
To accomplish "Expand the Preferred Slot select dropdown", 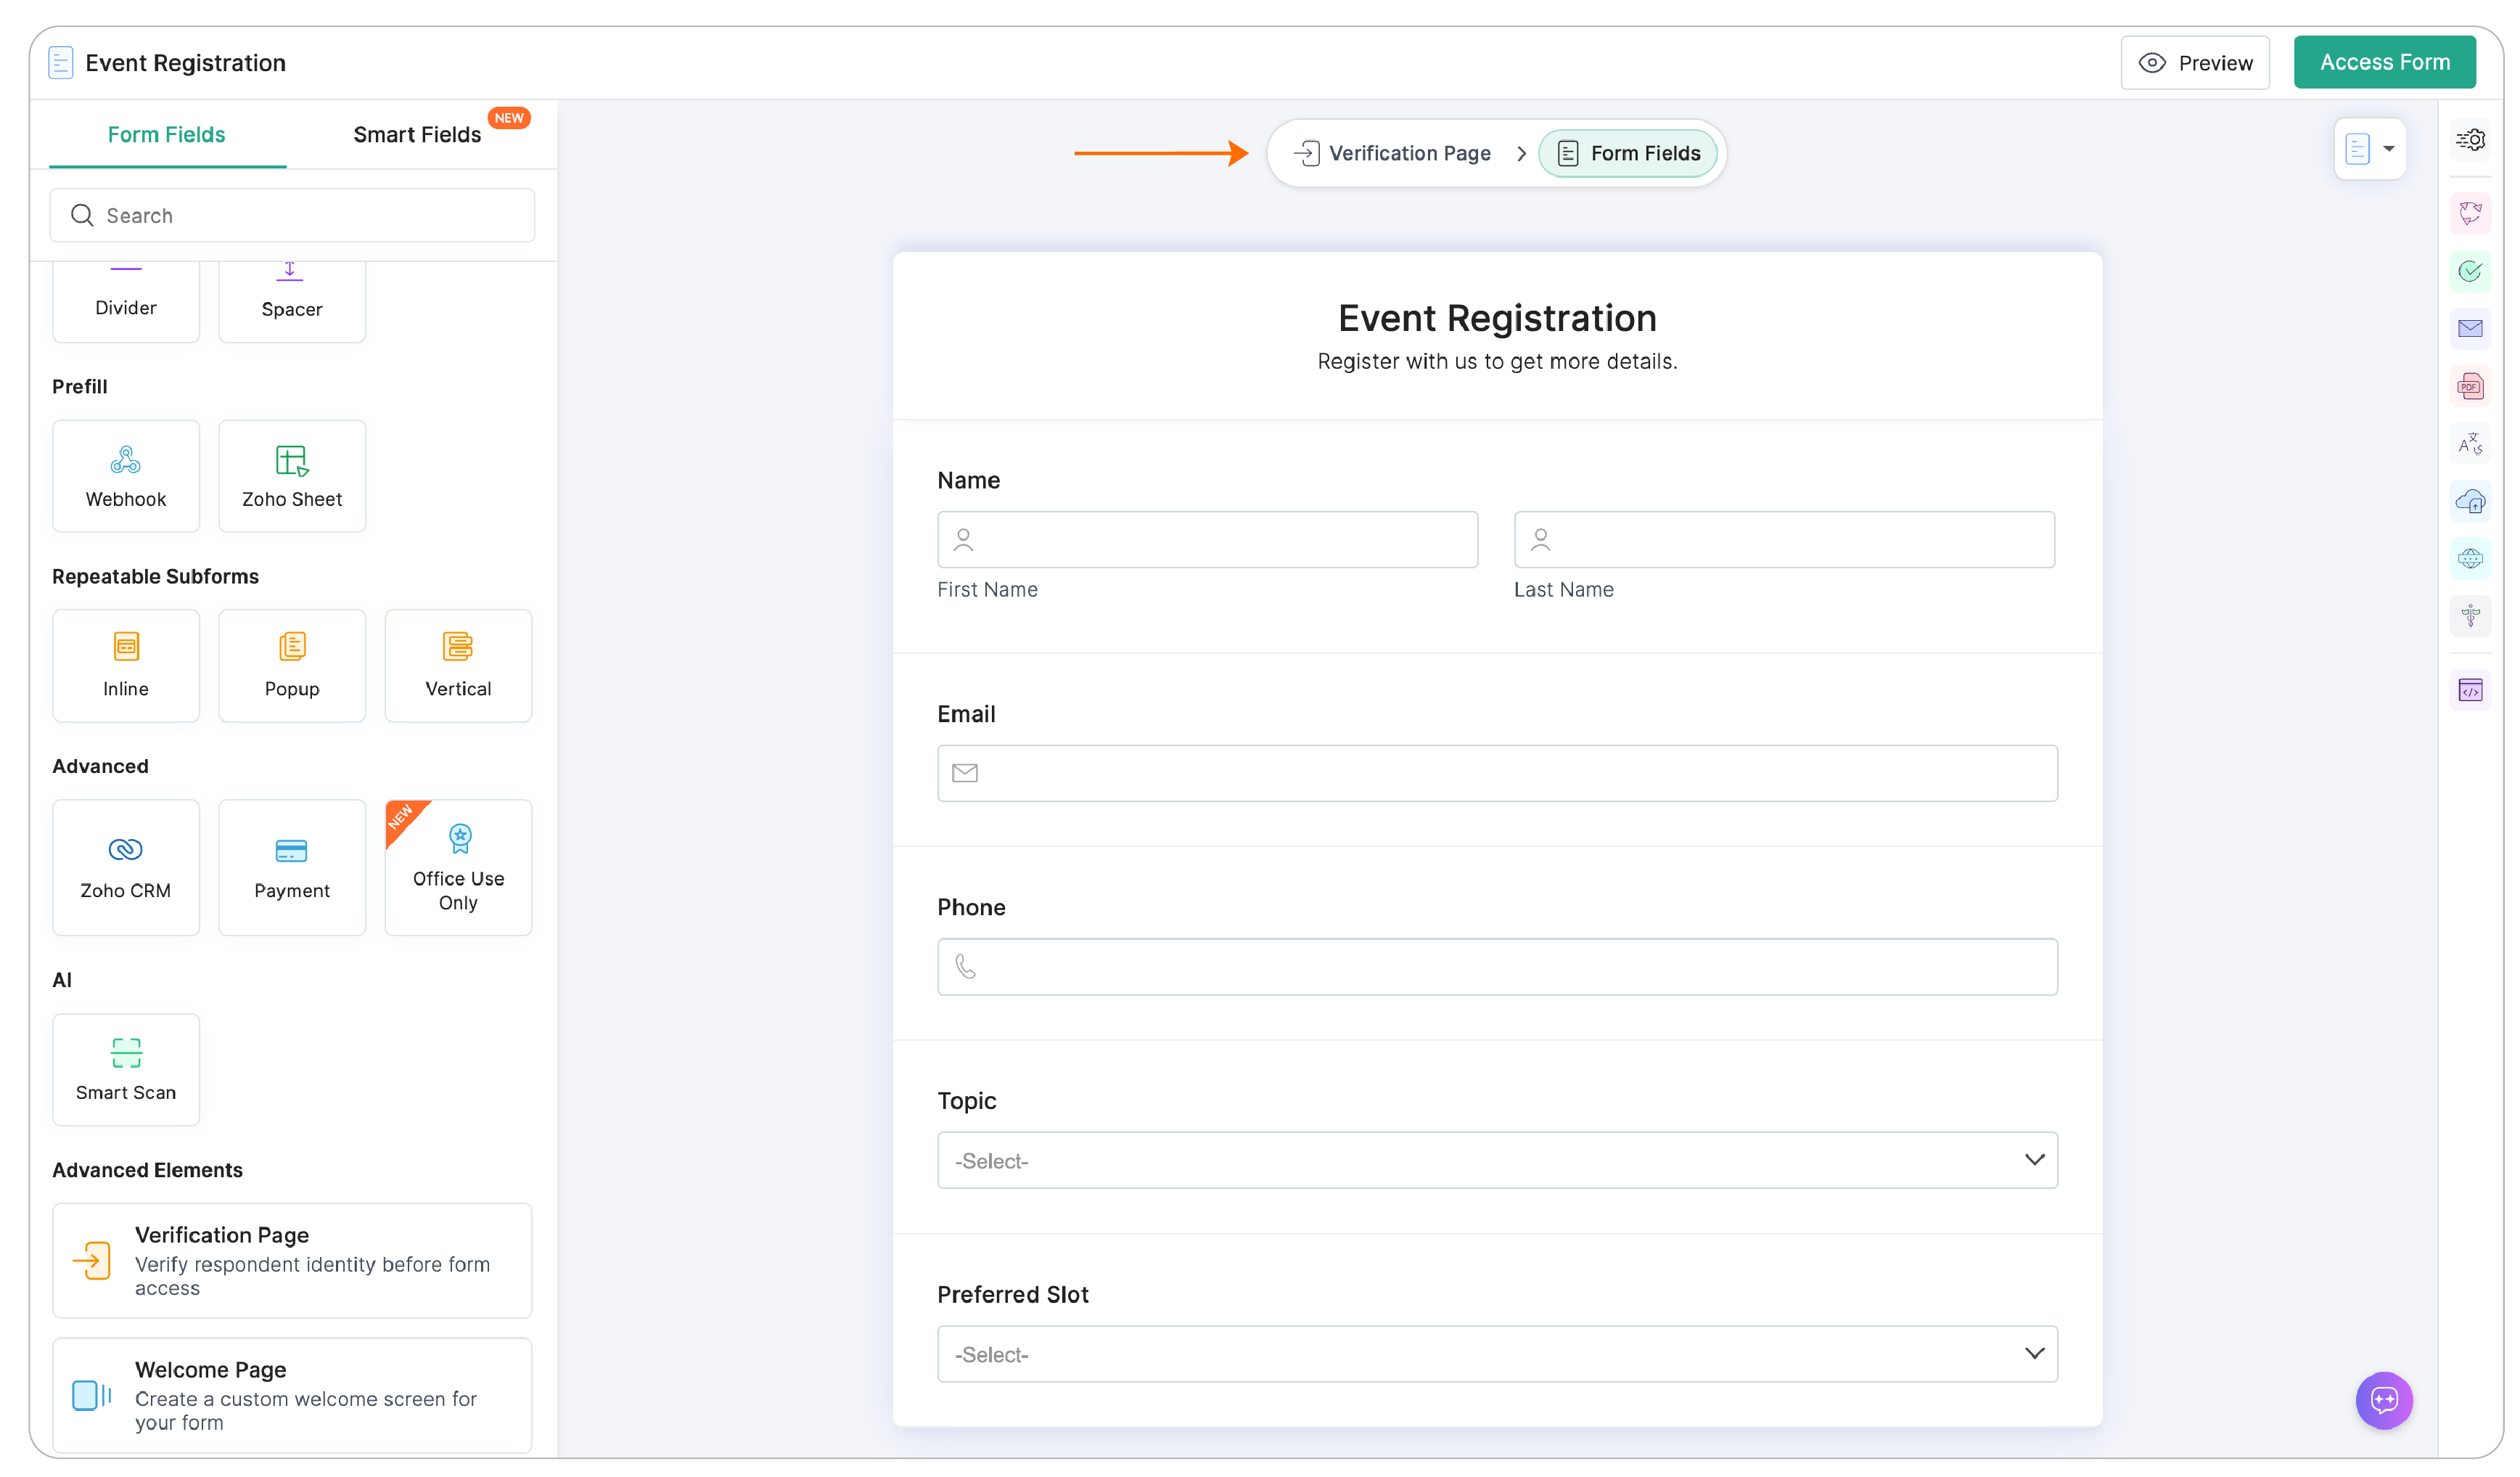I will (1497, 1354).
